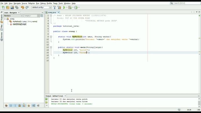
Task: Select main(String[] args) in Navigator
Action: pos(19,24)
